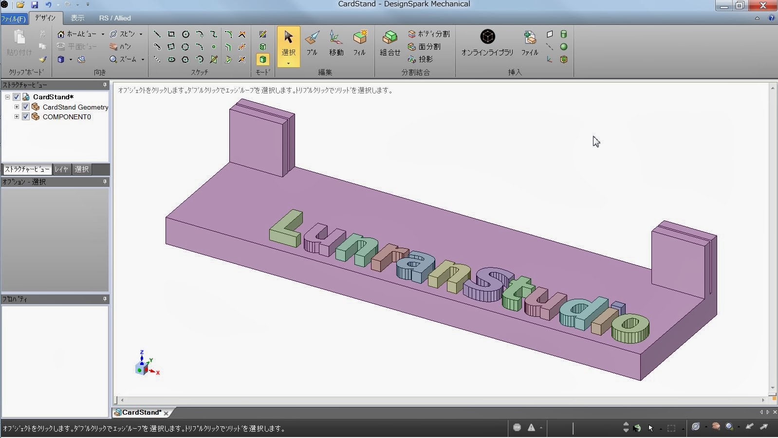Click the Shell icon in Insert group

point(564,59)
